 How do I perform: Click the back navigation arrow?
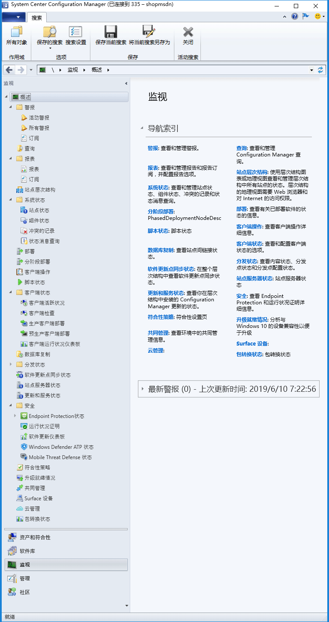pos(9,70)
